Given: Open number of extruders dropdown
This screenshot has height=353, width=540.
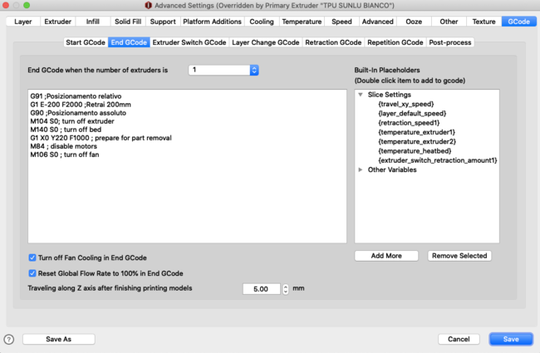Looking at the screenshot, I should tap(224, 71).
